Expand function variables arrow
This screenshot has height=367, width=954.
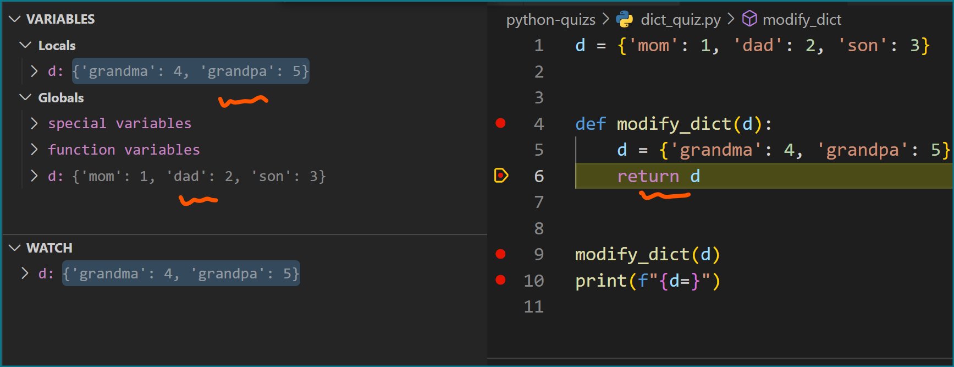pyautogui.click(x=35, y=150)
